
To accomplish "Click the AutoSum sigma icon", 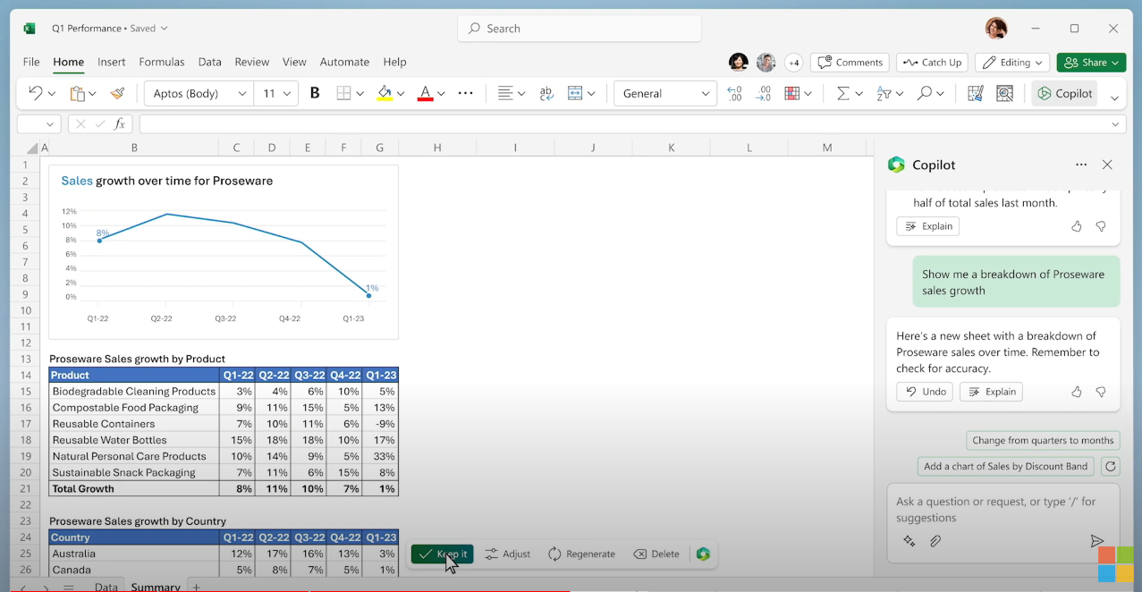I will click(842, 93).
